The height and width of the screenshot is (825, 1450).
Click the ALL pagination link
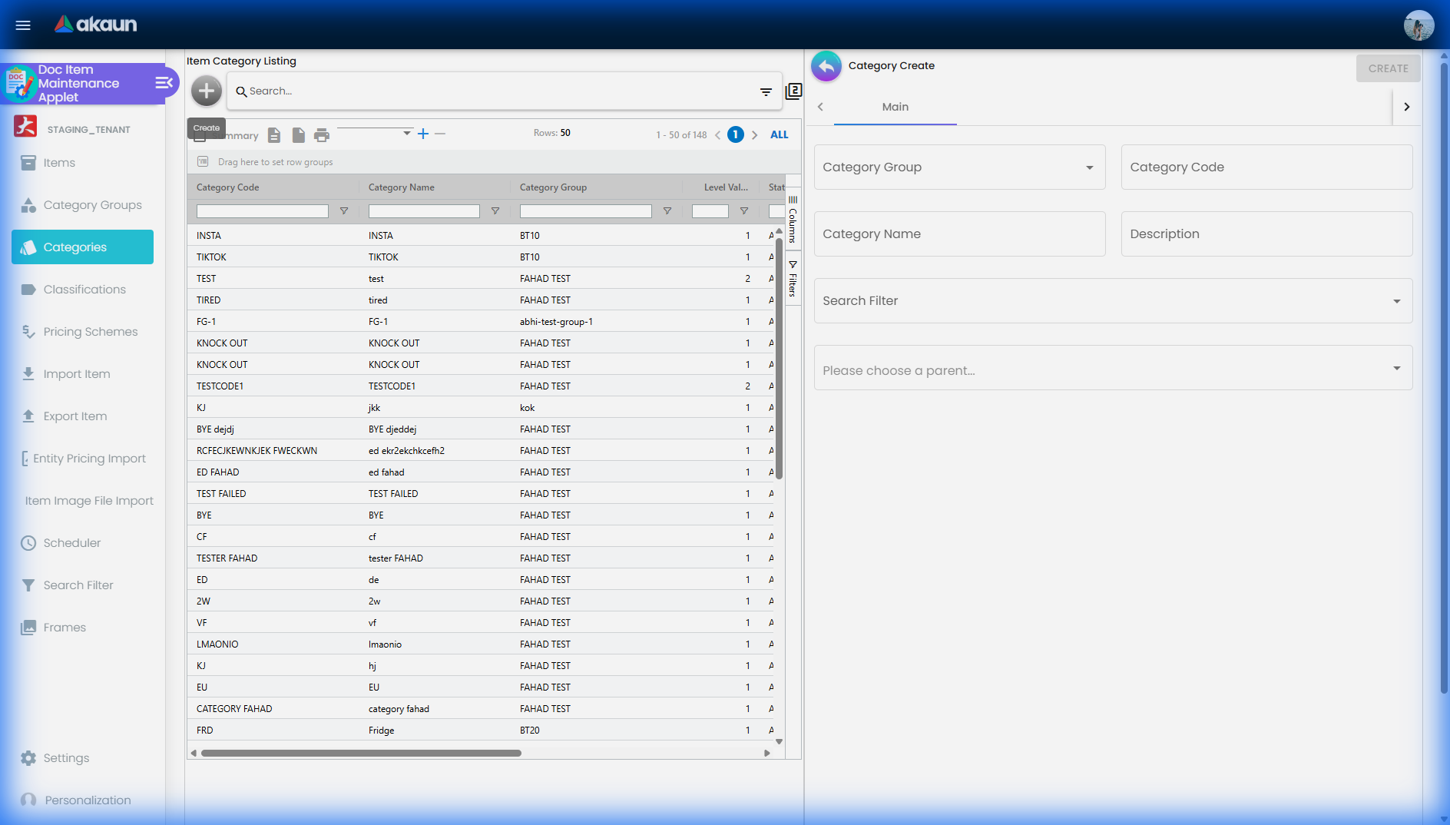[x=779, y=134]
